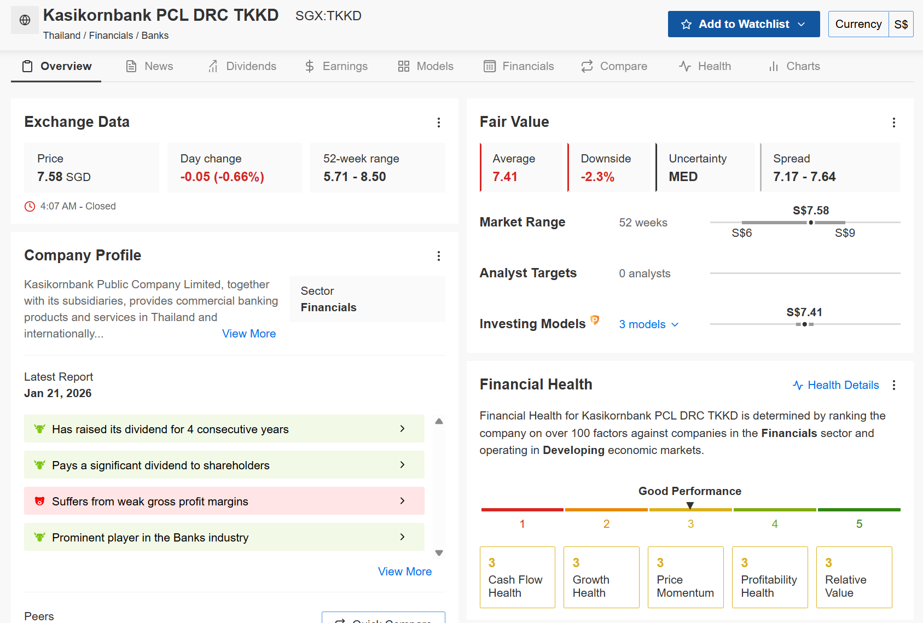Click the Sector Financials box
923x623 pixels.
[368, 299]
